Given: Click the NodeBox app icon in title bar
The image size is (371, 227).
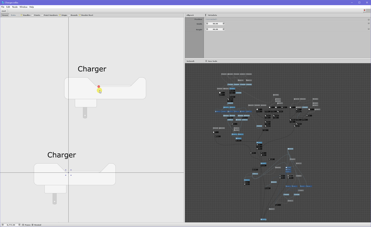Looking at the screenshot, I should pos(3,3).
